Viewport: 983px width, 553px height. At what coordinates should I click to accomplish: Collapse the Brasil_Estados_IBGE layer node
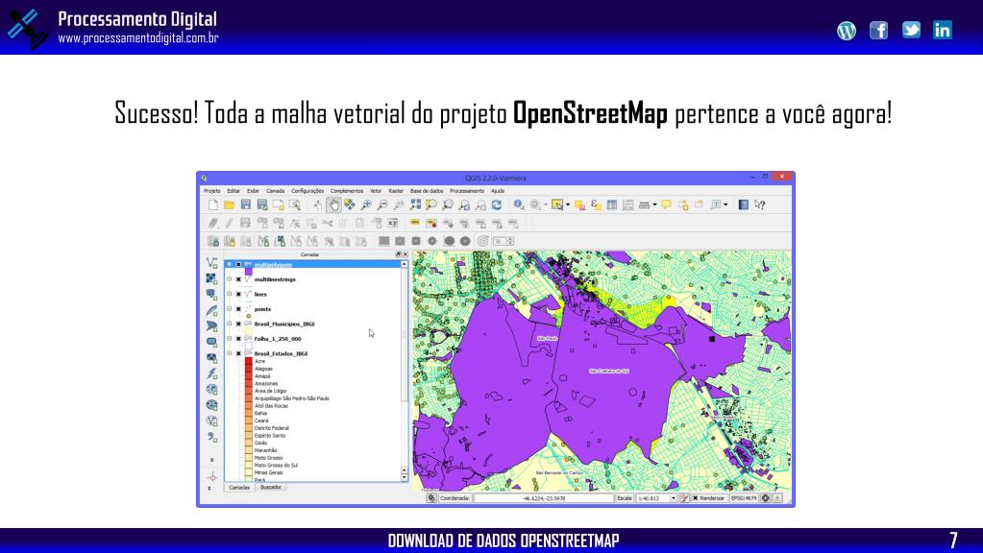(230, 354)
